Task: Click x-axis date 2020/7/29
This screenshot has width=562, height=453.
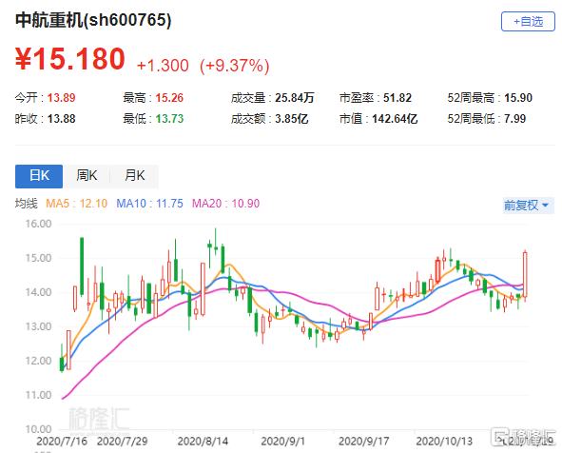Action: coord(123,442)
